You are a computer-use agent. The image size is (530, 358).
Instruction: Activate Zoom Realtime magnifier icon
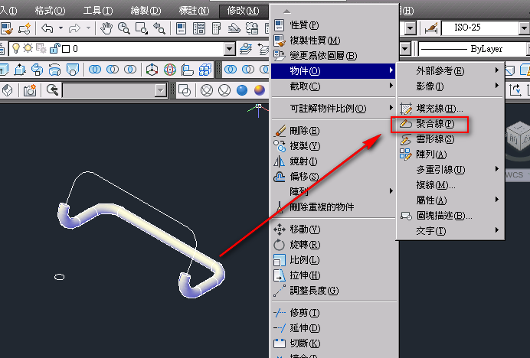coord(124,28)
